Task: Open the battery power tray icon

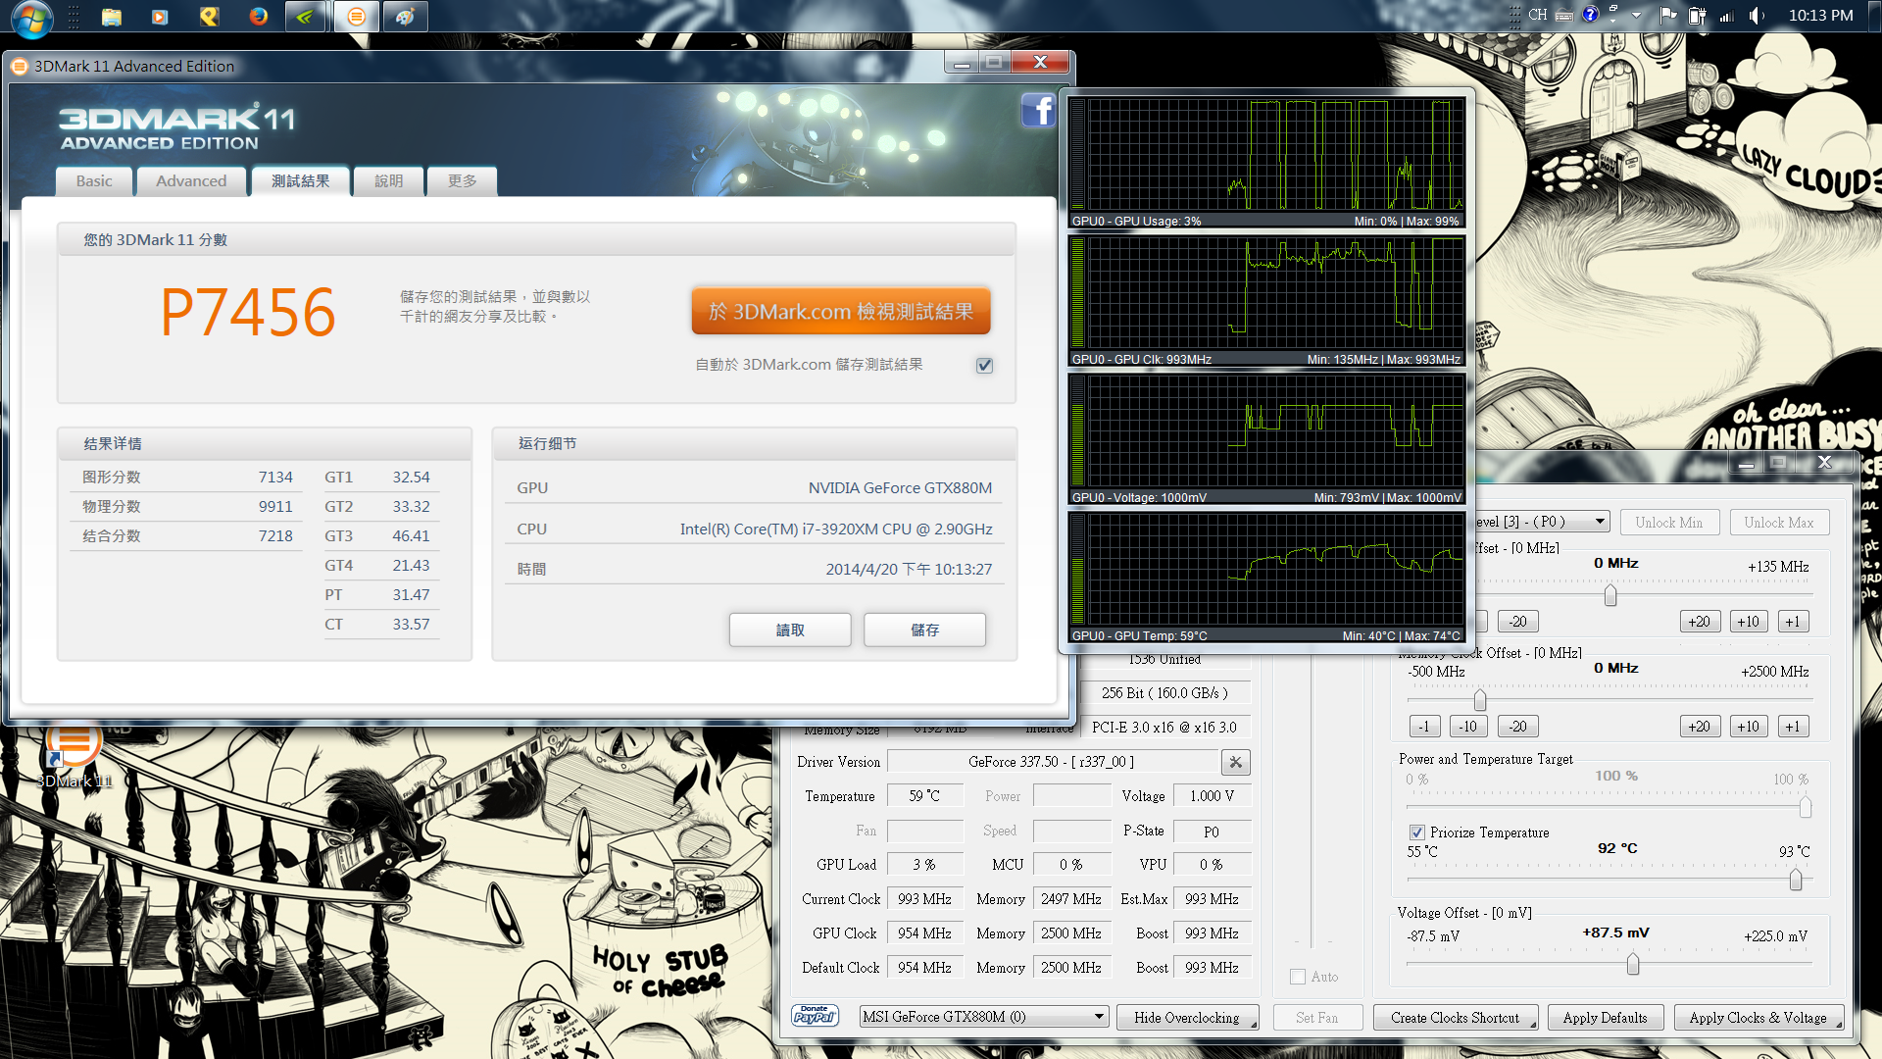Action: click(x=1698, y=16)
